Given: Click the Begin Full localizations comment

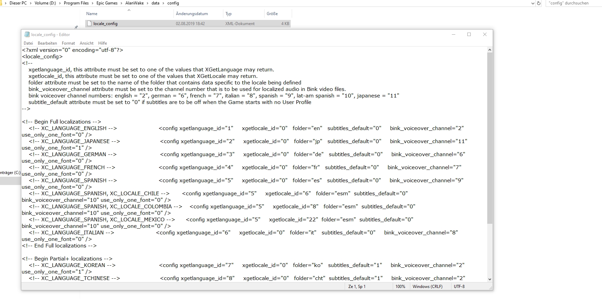Looking at the screenshot, I should (x=62, y=122).
